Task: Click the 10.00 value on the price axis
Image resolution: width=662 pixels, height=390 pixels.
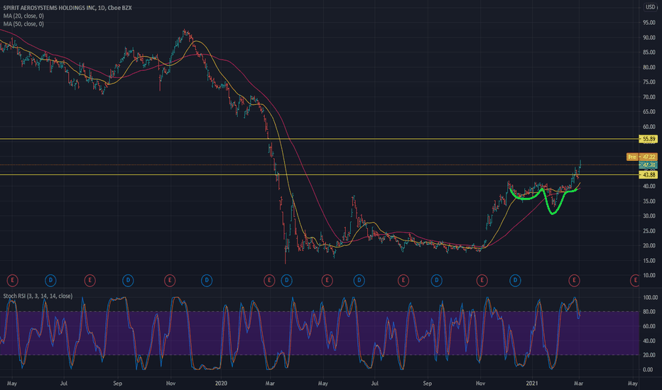Action: click(x=649, y=275)
